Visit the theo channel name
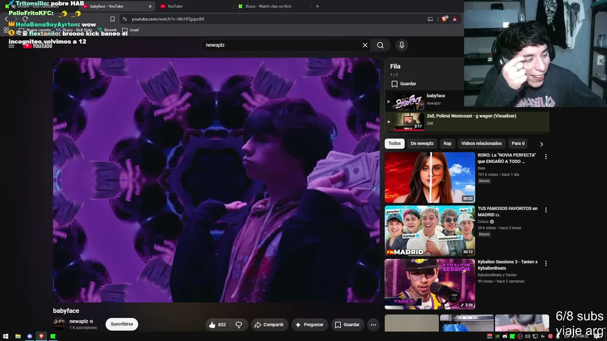The height and width of the screenshot is (341, 607). tap(481, 168)
